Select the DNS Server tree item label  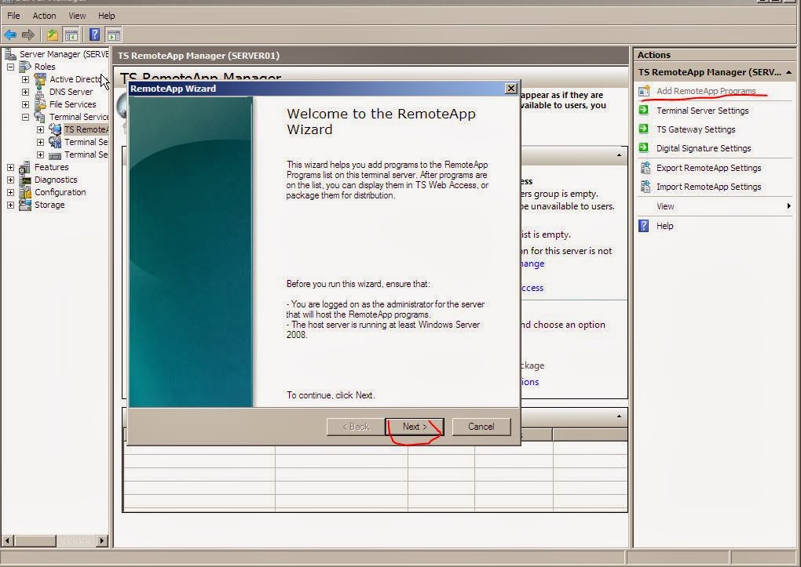(71, 92)
